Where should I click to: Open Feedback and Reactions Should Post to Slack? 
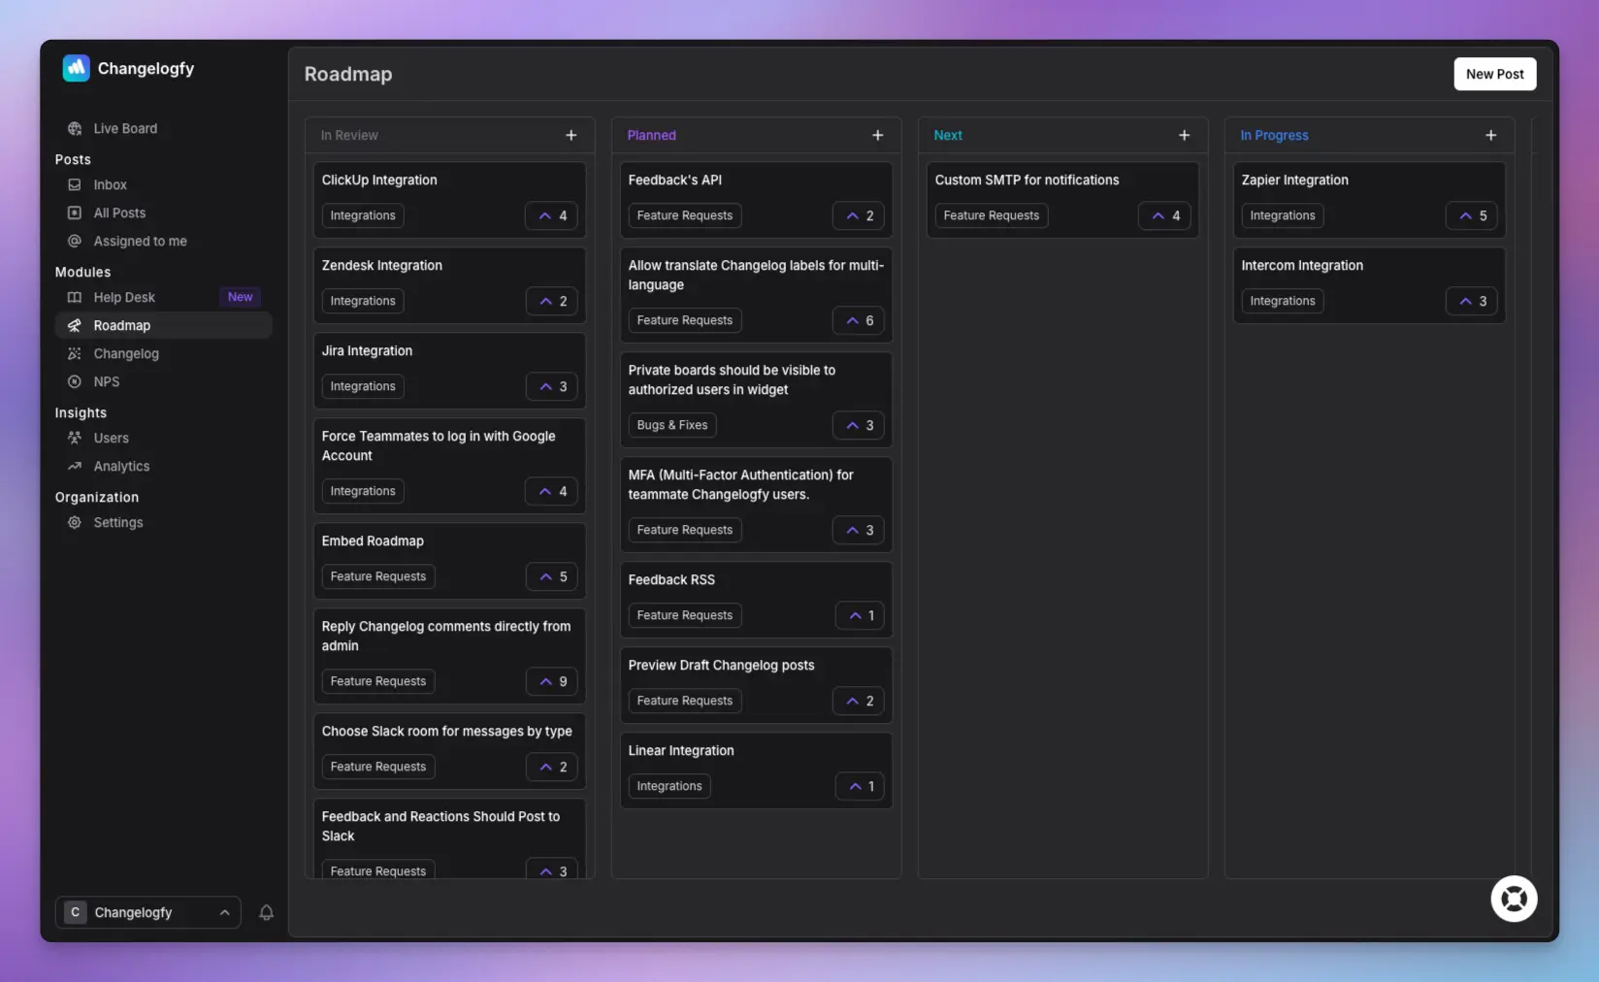pos(441,826)
